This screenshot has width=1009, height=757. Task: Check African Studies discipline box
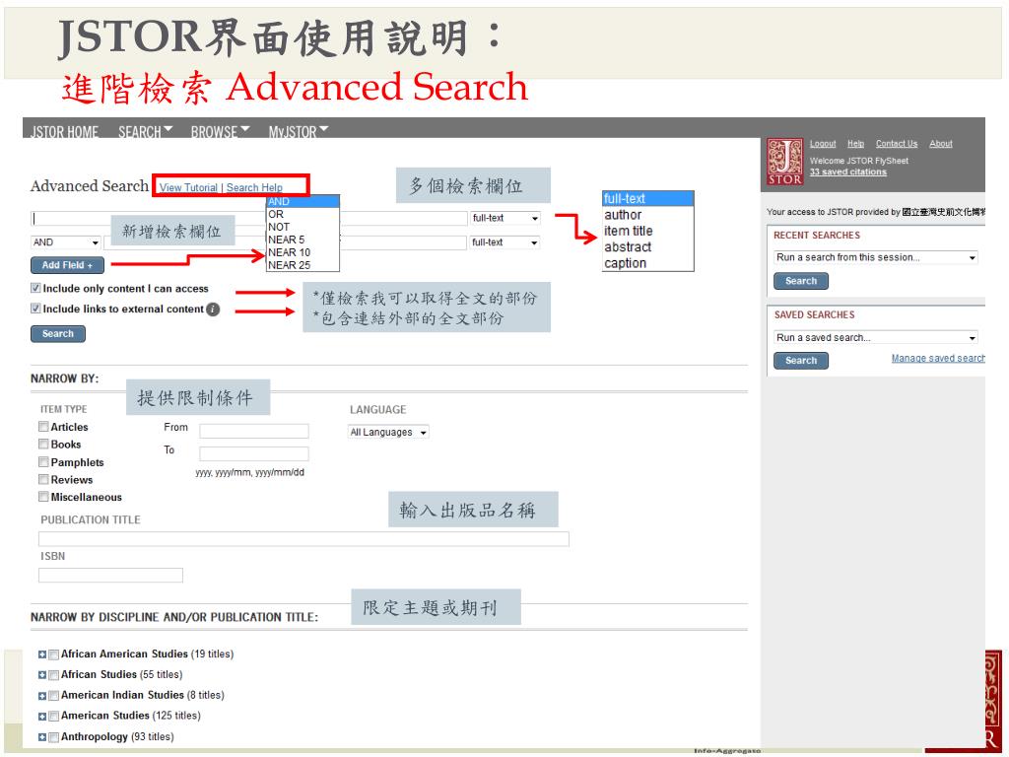[54, 676]
